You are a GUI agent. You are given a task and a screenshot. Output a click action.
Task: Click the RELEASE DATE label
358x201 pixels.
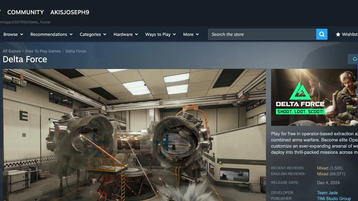click(x=285, y=183)
